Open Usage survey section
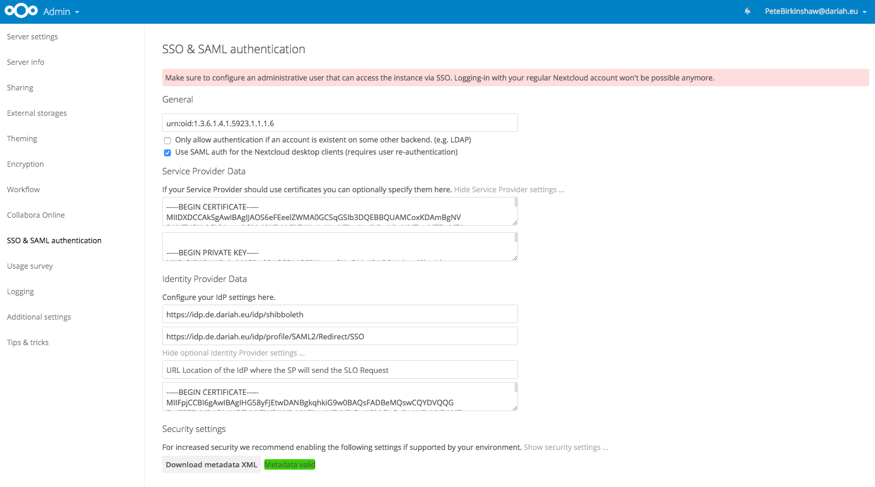The height and width of the screenshot is (487, 875). [x=30, y=266]
